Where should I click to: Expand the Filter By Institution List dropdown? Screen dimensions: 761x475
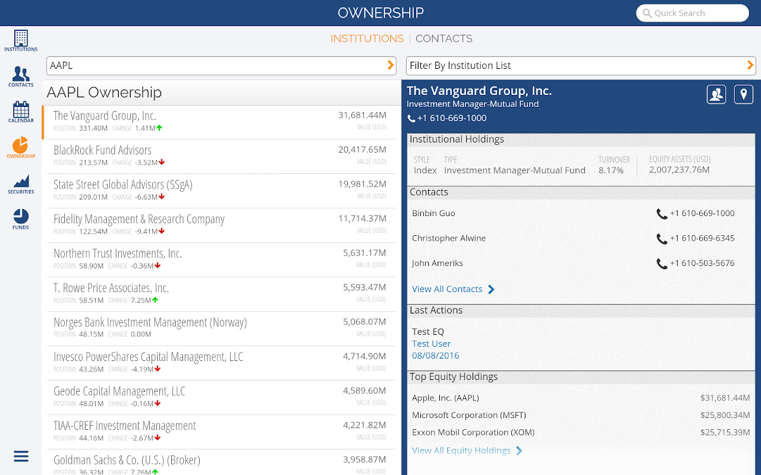pos(750,65)
